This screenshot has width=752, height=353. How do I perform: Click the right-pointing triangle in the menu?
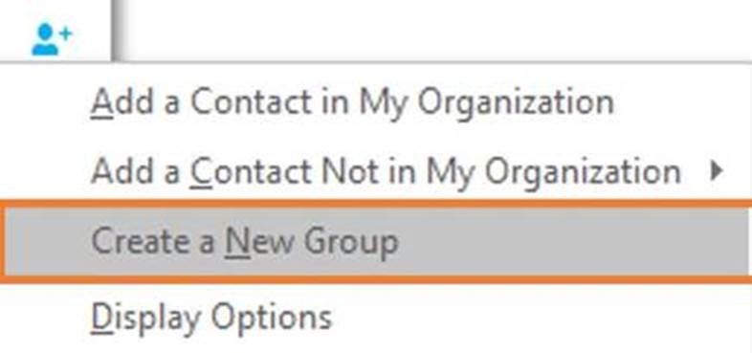coord(717,171)
